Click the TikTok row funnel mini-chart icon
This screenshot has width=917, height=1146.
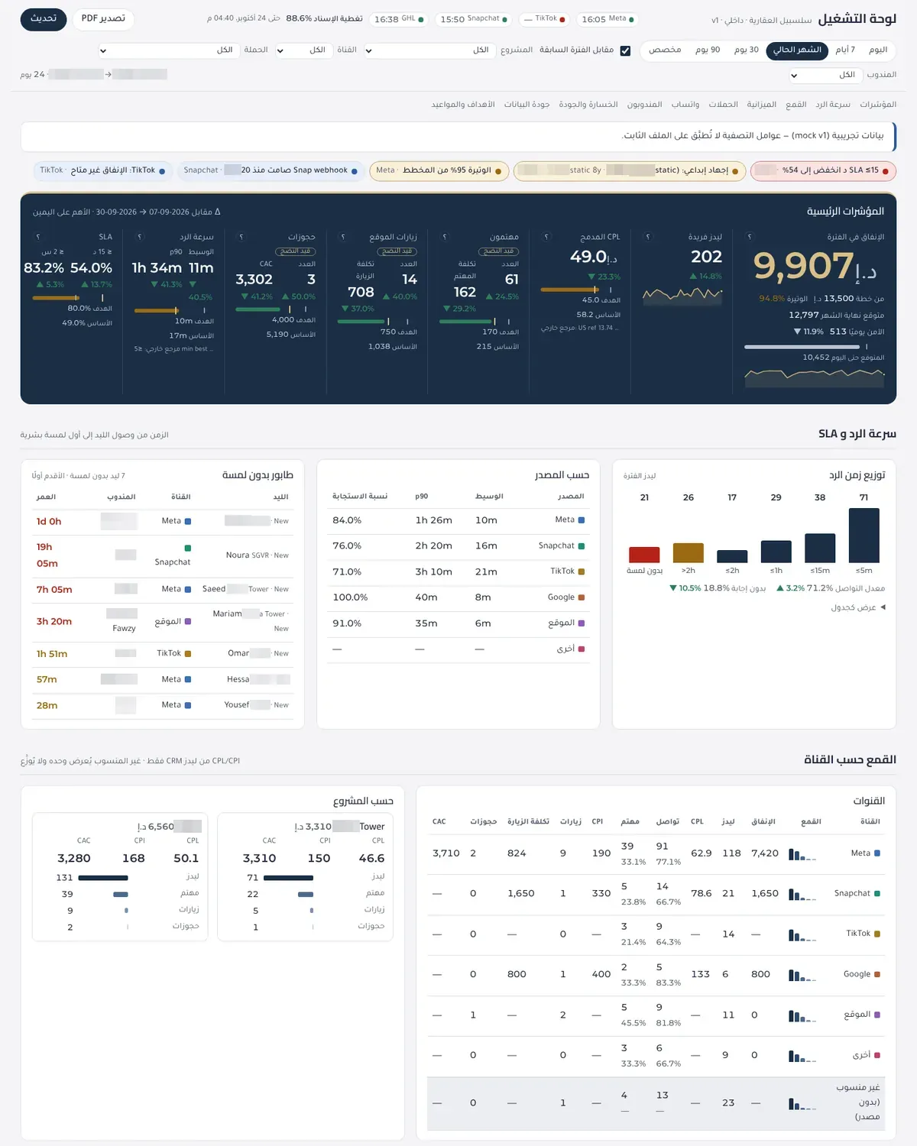[x=802, y=934]
